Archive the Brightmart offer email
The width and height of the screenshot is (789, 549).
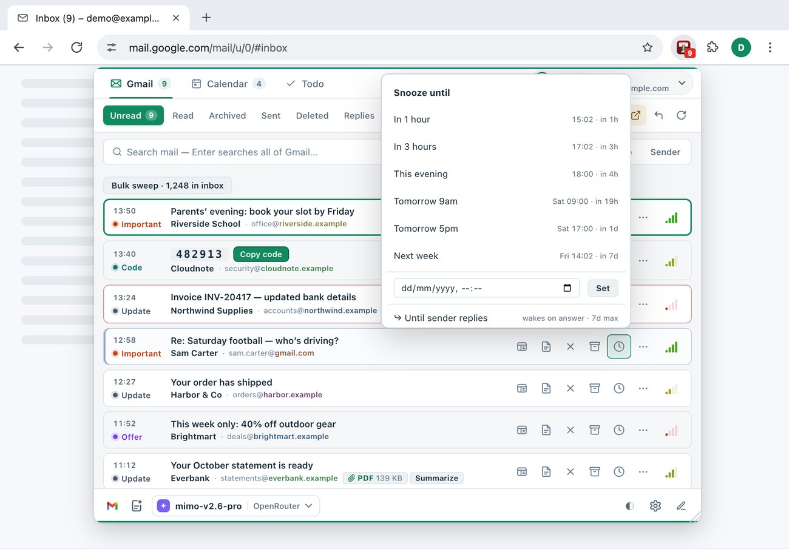click(595, 430)
